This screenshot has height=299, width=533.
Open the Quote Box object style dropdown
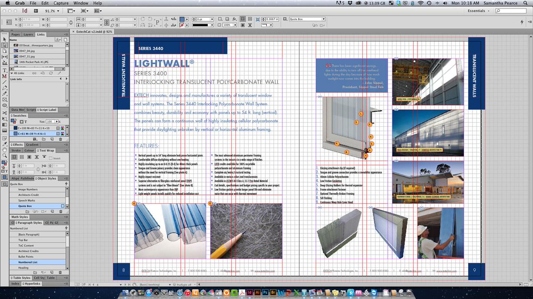(323, 19)
